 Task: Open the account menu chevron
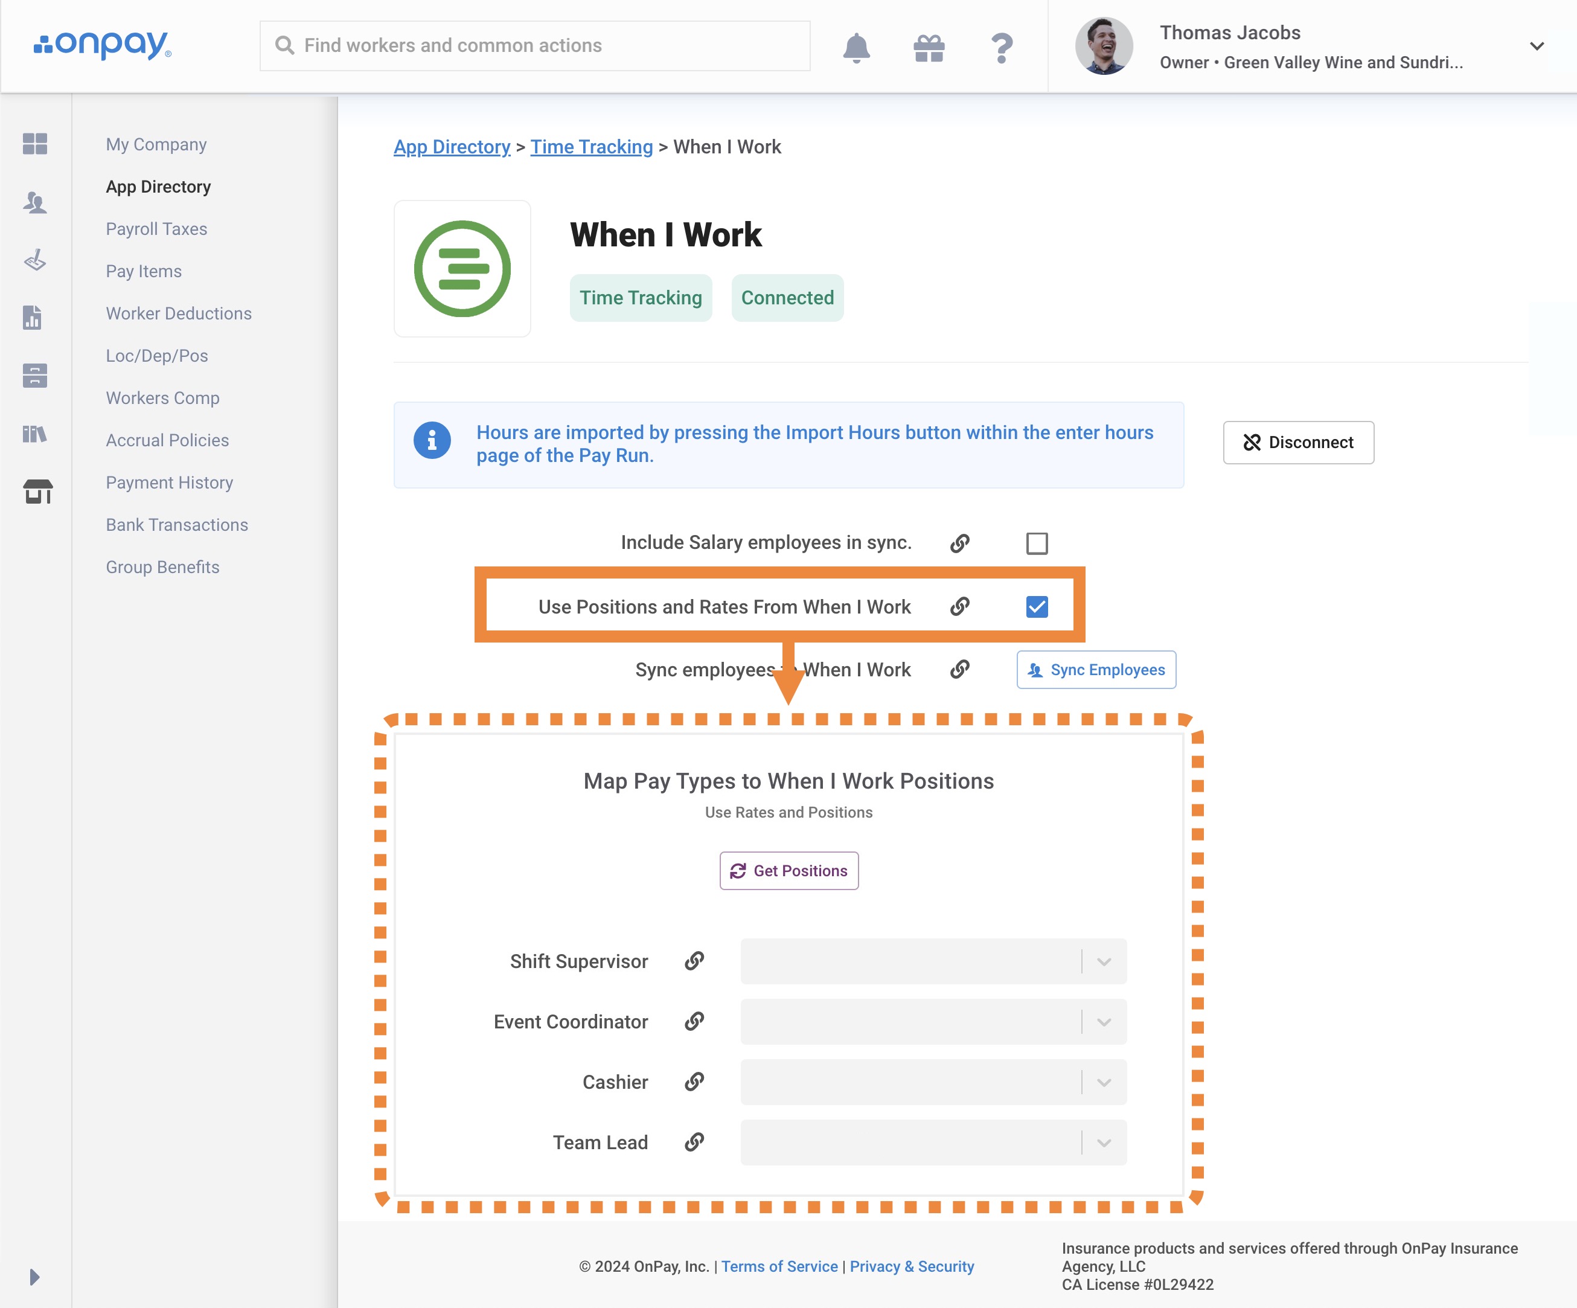tap(1537, 46)
